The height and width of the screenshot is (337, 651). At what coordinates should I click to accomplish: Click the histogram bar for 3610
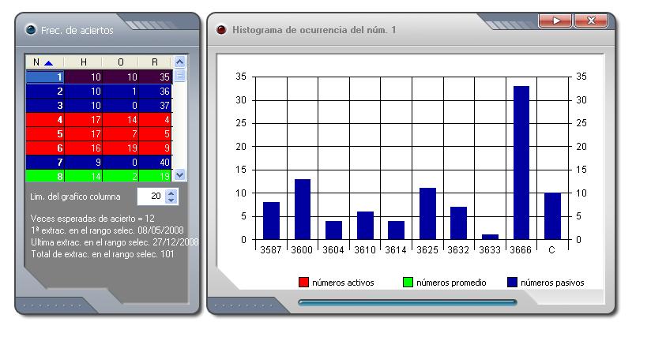pyautogui.click(x=365, y=225)
